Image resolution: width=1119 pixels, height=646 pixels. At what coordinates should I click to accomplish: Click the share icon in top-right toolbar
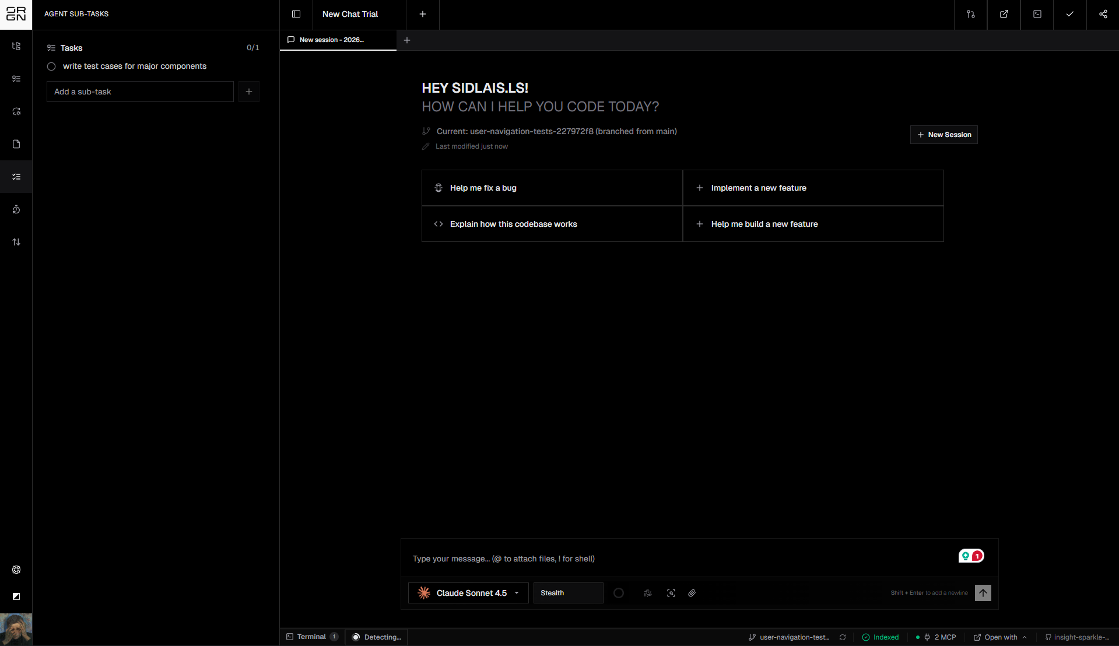pos(1103,14)
